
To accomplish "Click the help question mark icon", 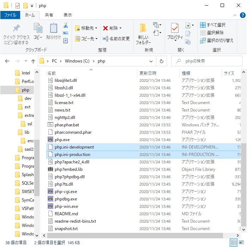I will [242, 15].
